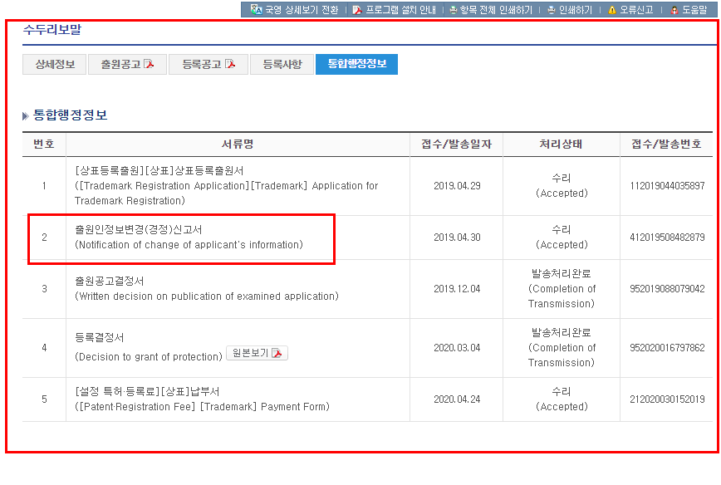Click the 처리상태 column header
Image resolution: width=721 pixels, height=485 pixels.
[x=561, y=144]
